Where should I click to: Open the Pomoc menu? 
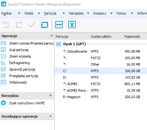point(121,13)
